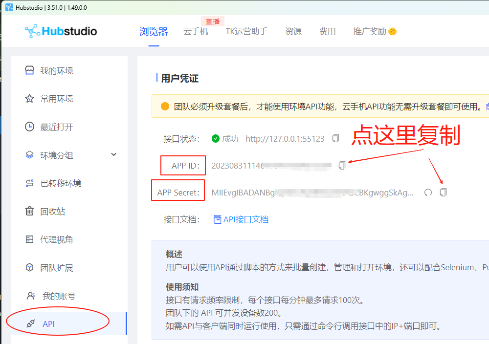Open the 费用 menu item
The height and width of the screenshot is (344, 489).
pos(327,31)
